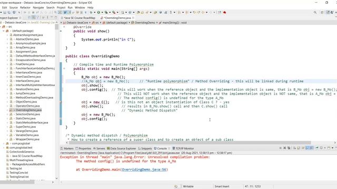
Task: Click the Coverage run icon in the toolbar
Action: (x=106, y=13)
